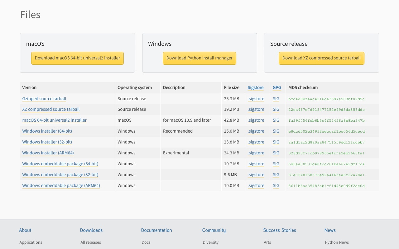Click Download Python install manager button
Image resolution: width=399 pixels, height=249 pixels.
[199, 58]
